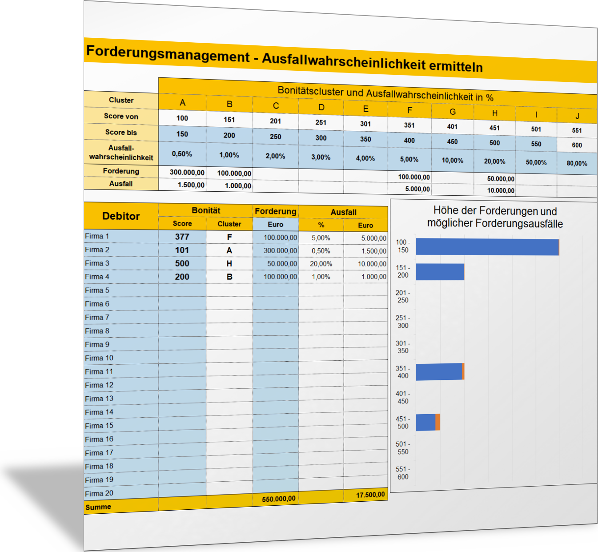Screen dimensions: 598x552
Task: Select cluster column header I
Action: point(536,114)
